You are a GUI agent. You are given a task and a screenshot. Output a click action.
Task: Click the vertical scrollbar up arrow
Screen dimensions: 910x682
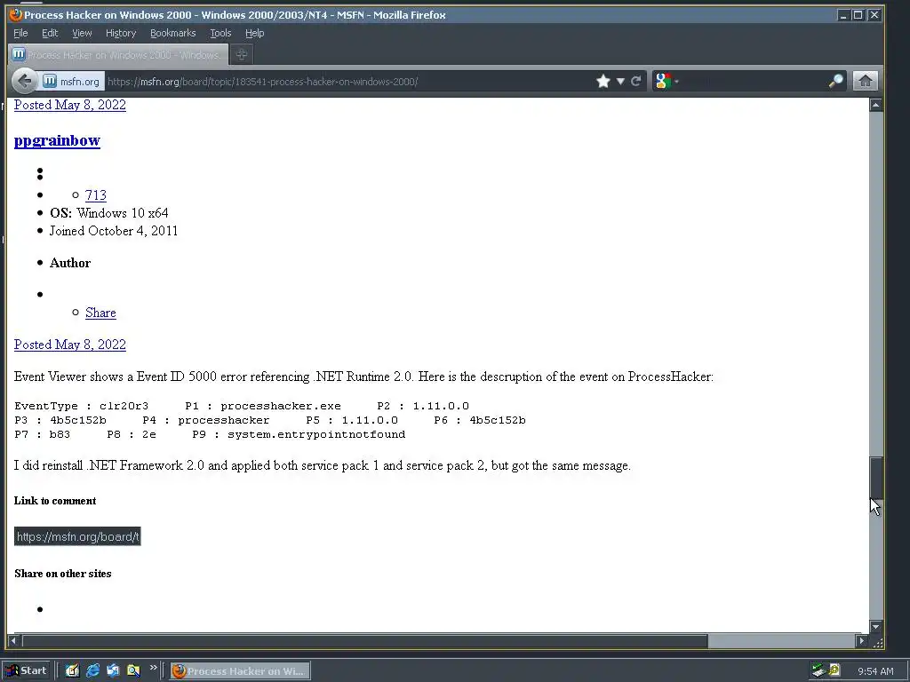tap(875, 105)
